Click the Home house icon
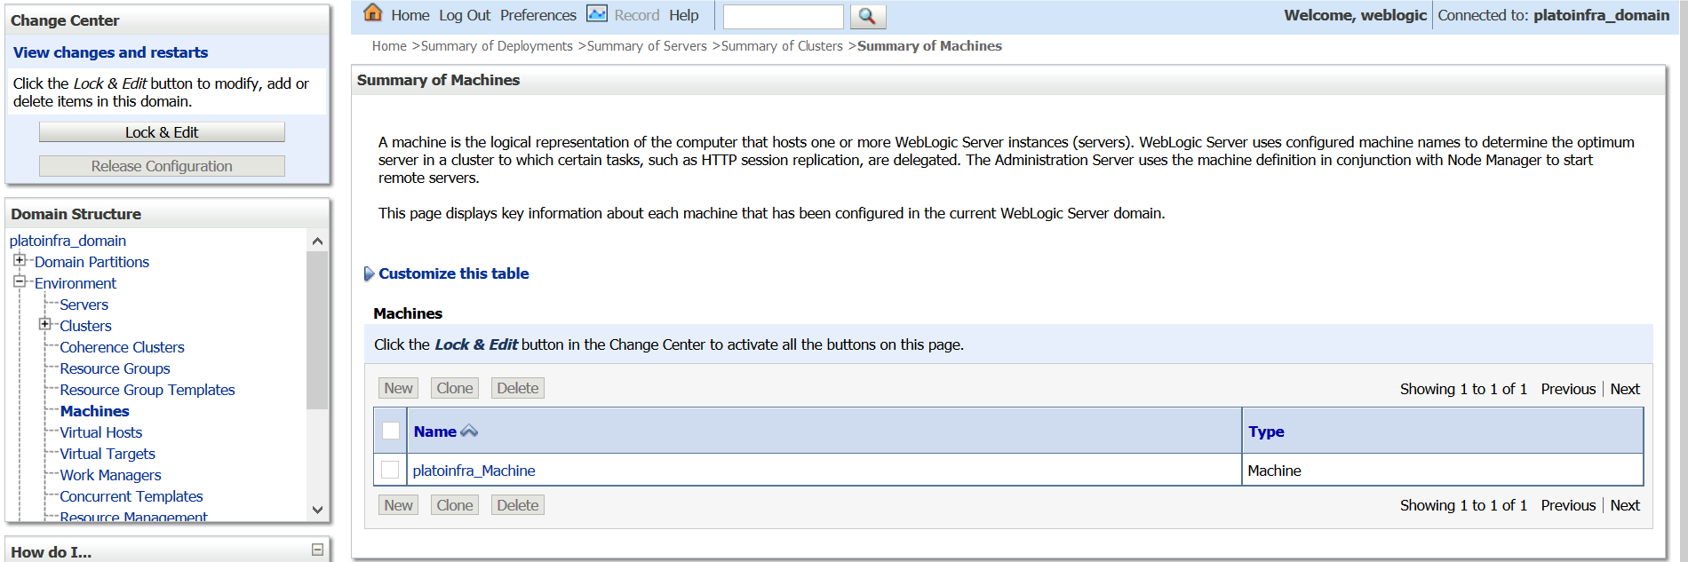The image size is (1688, 562). 373,13
